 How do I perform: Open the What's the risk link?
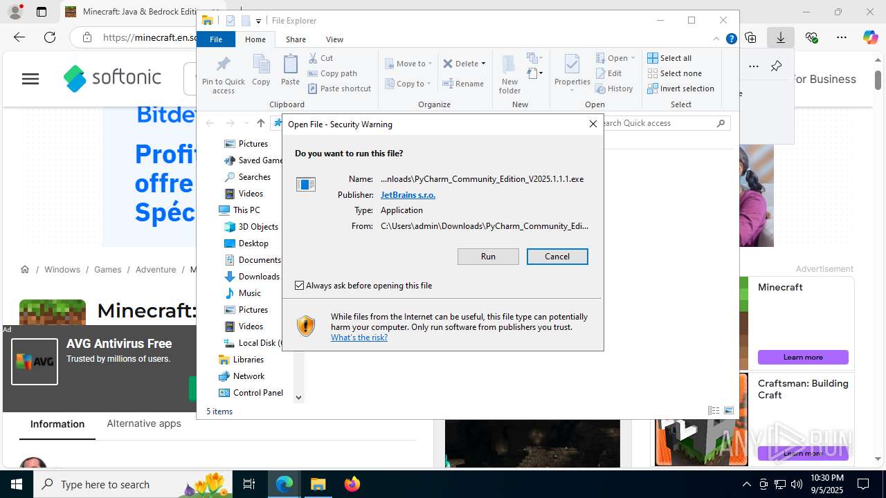click(x=359, y=338)
